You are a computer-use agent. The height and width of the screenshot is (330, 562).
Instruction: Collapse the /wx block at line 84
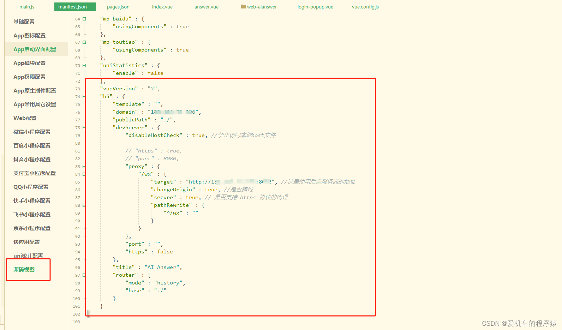[84, 174]
